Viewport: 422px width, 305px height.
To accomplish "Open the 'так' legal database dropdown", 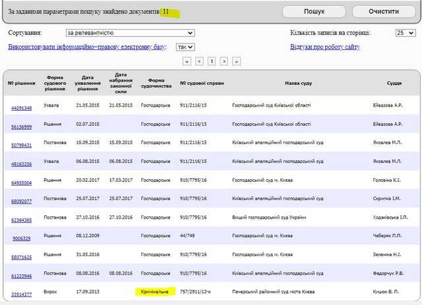I will click(x=185, y=47).
